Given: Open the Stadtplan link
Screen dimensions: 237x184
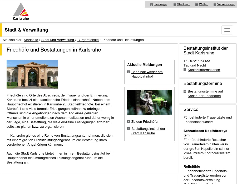Looking at the screenshot, I should coord(183,4).
